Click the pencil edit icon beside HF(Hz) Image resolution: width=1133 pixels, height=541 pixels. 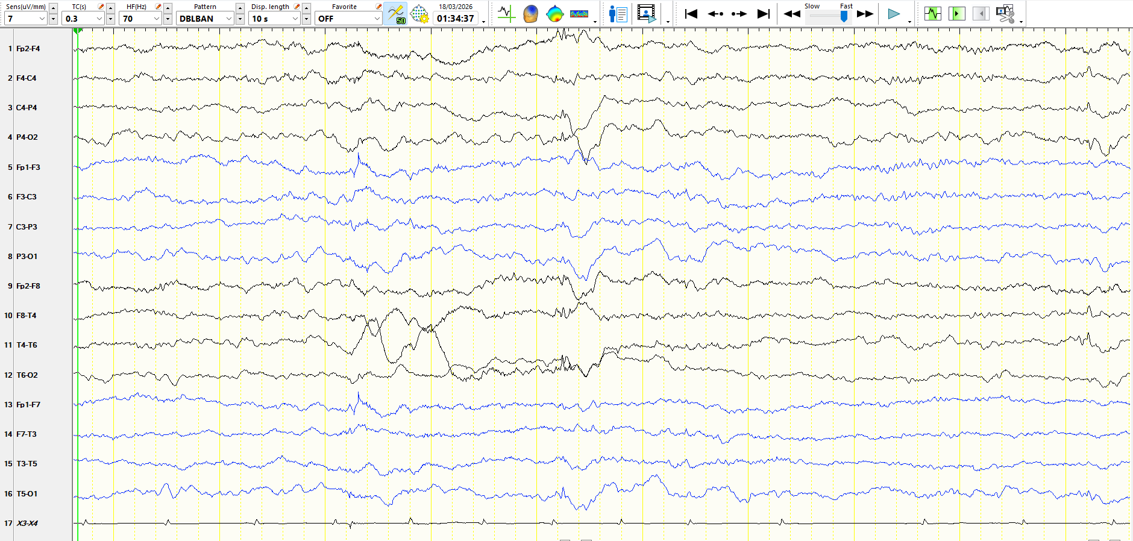coord(158,7)
